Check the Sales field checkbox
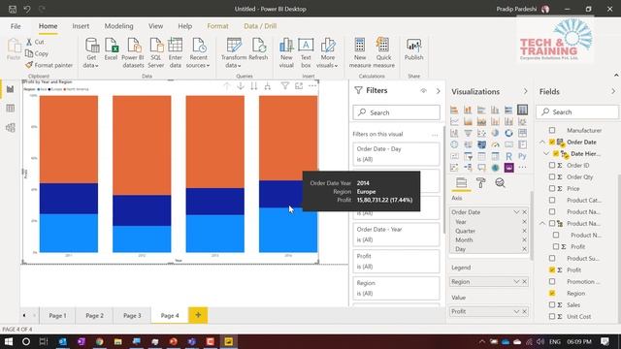The image size is (621, 349). click(x=552, y=304)
